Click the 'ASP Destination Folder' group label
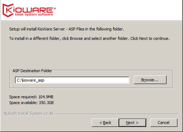 (32, 71)
